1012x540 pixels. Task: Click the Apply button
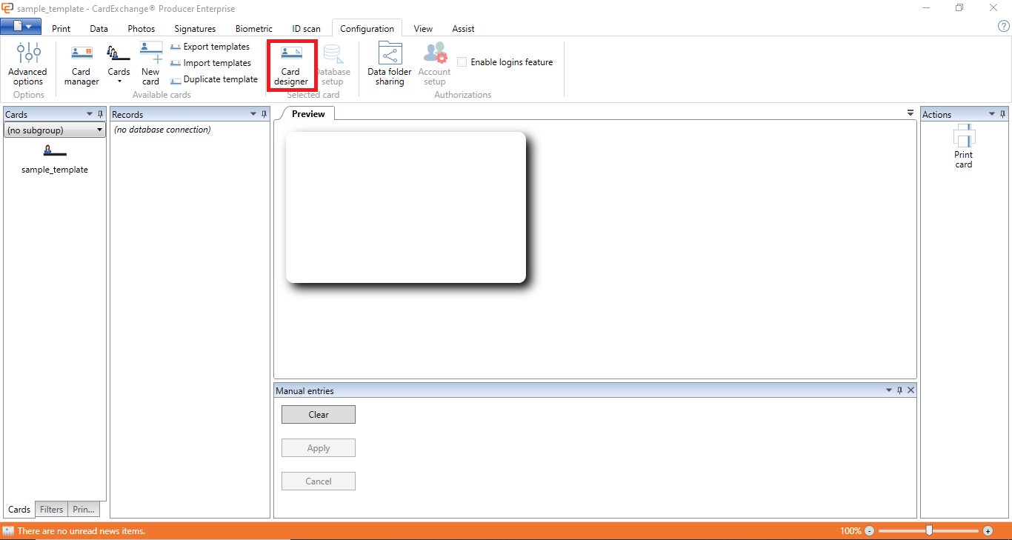pyautogui.click(x=319, y=448)
